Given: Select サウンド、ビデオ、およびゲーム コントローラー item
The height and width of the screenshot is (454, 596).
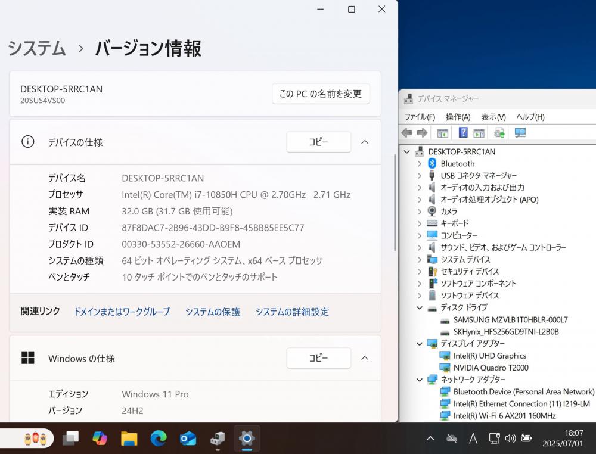Looking at the screenshot, I should (x=503, y=248).
